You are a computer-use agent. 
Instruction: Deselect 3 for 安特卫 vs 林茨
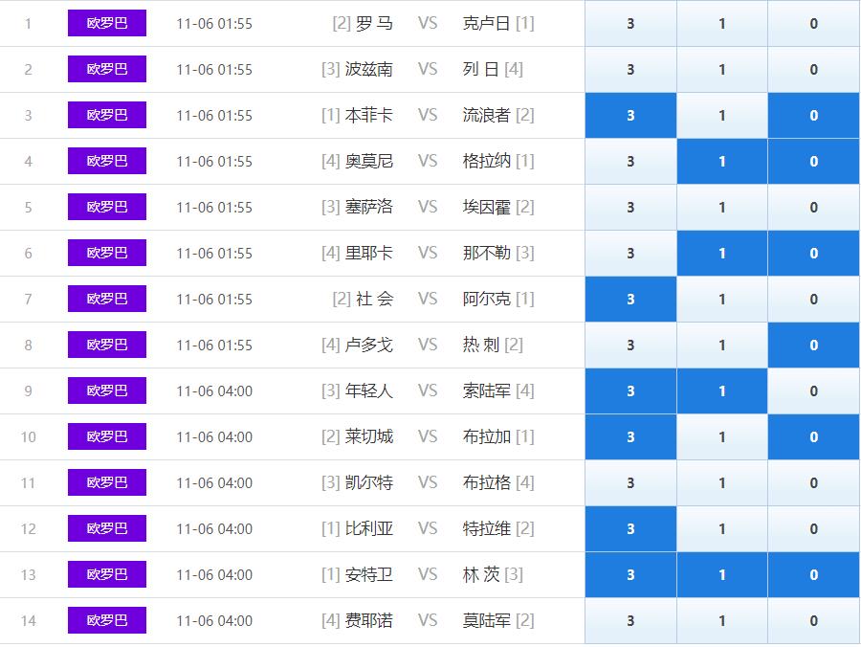click(x=630, y=574)
